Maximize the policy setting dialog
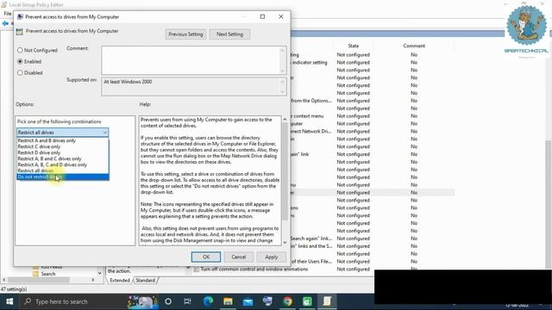Screen dimensions: 552x310 [262, 16]
